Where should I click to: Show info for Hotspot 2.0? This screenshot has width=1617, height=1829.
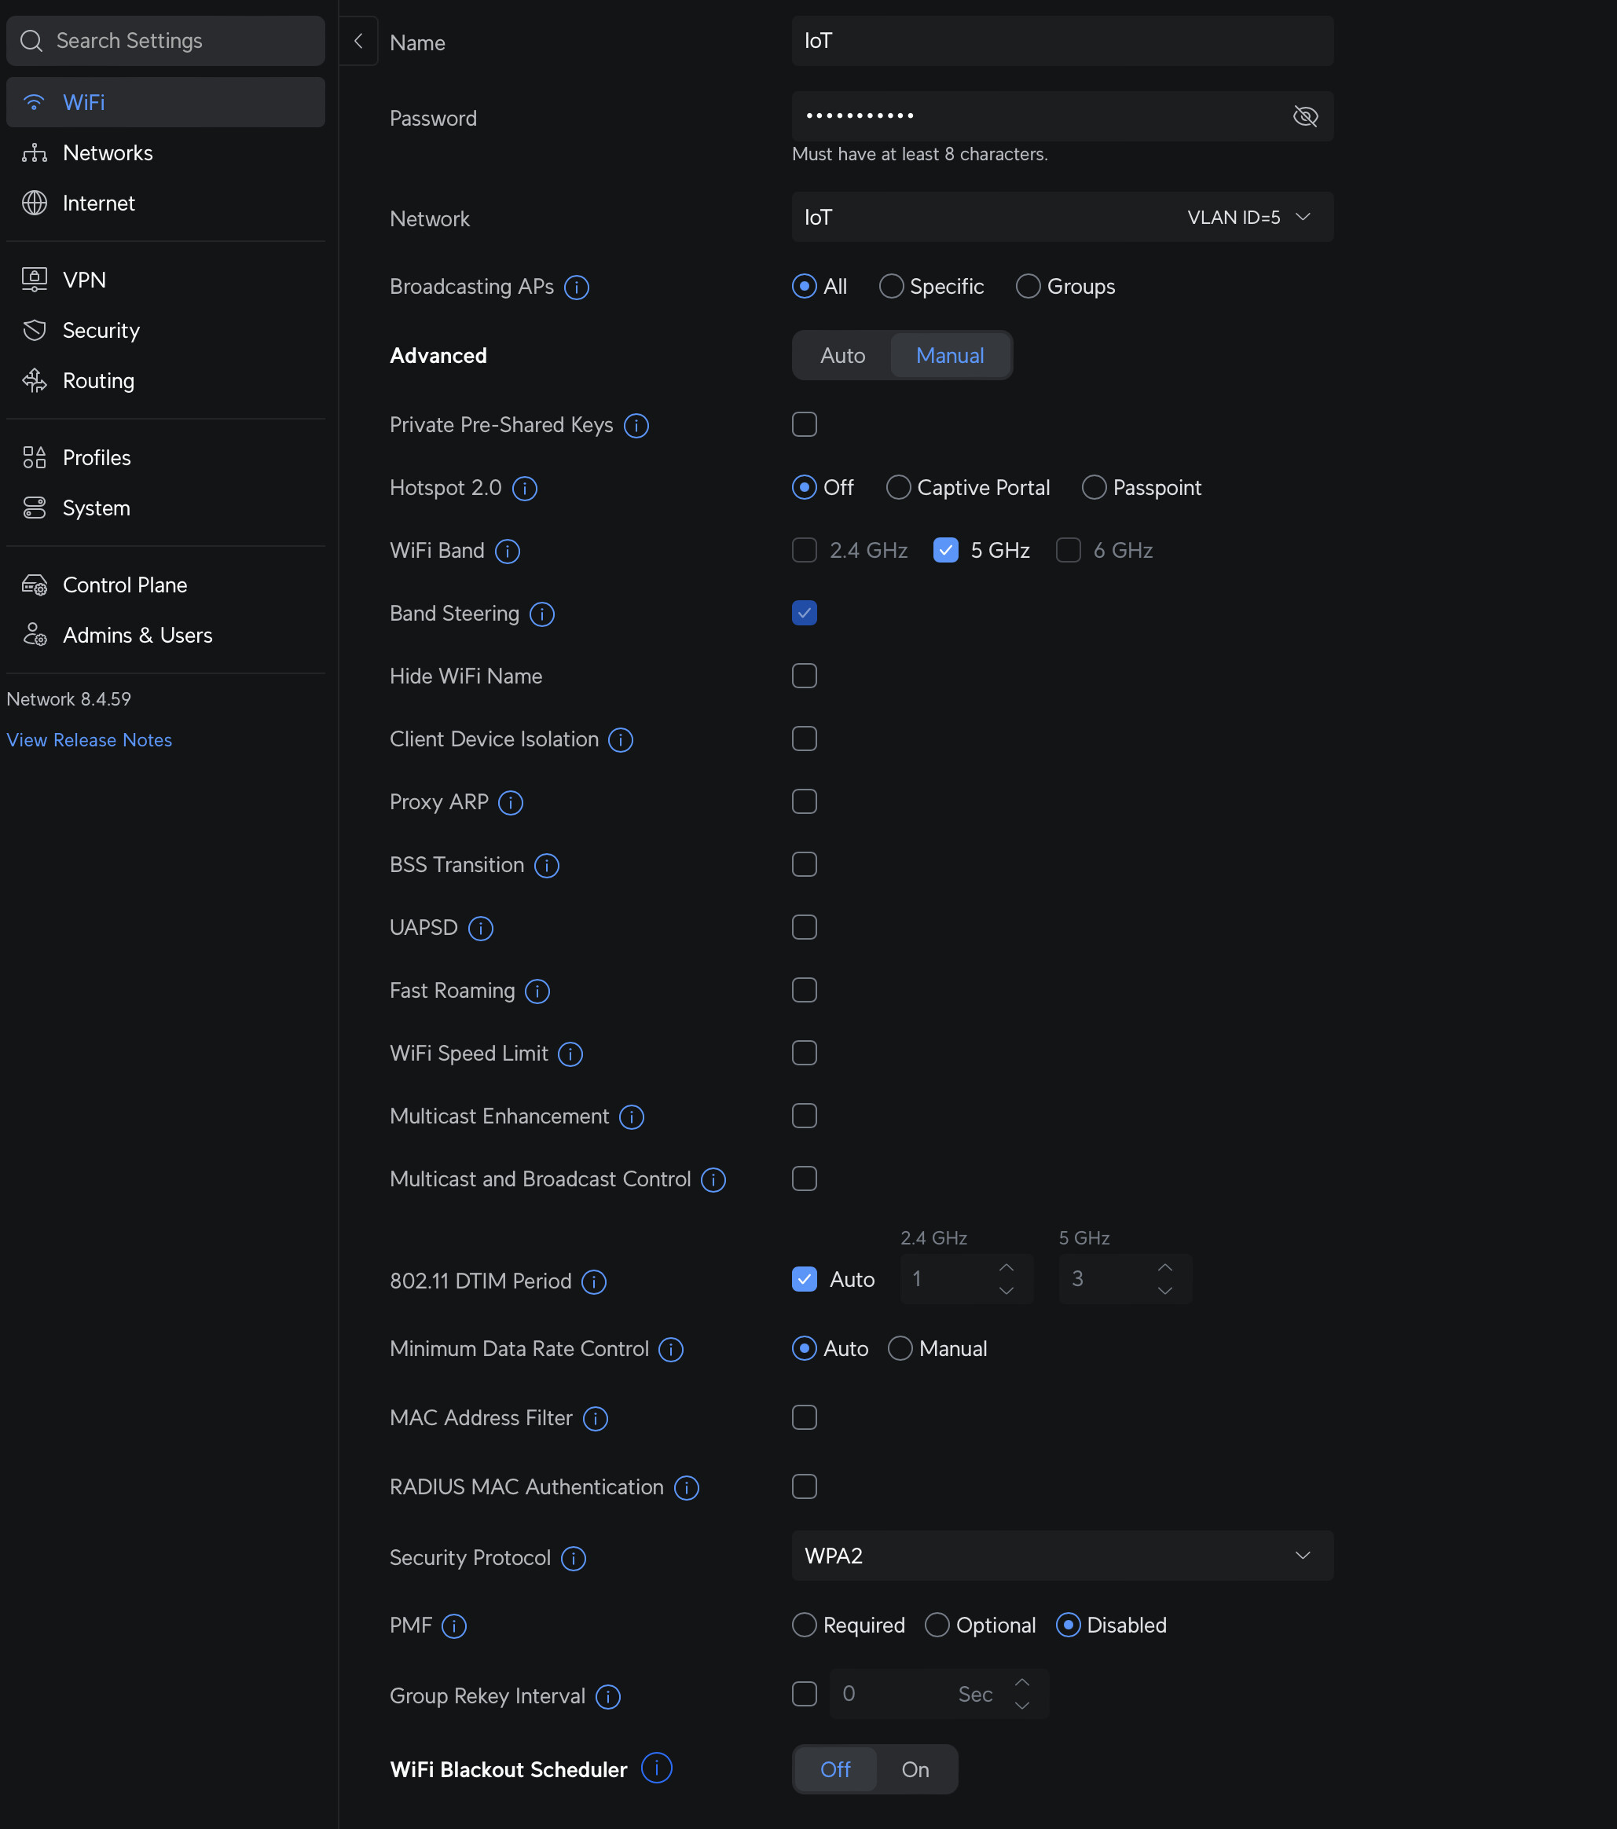pos(524,489)
